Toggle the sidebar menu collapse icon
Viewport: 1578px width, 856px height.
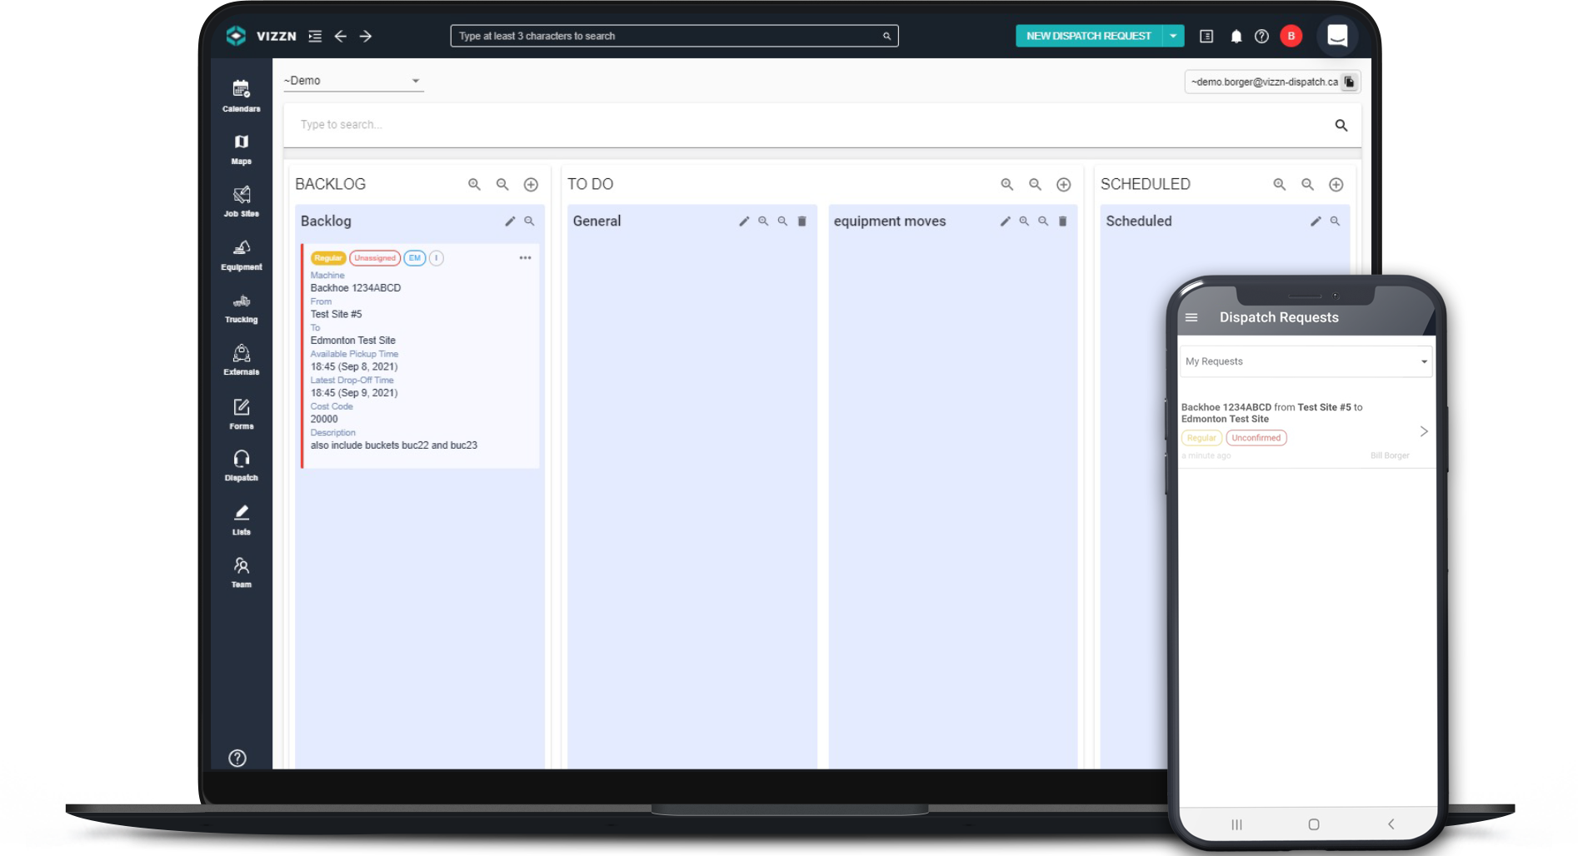point(315,36)
